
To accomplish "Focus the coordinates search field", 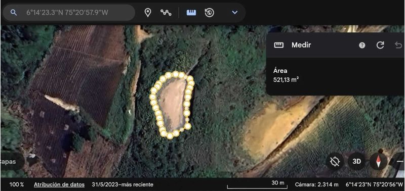I will coord(69,12).
